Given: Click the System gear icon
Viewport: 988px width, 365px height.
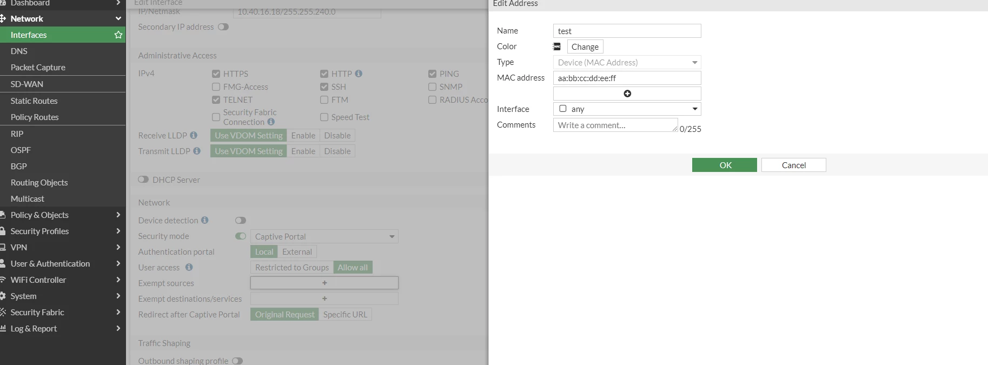Looking at the screenshot, I should tap(3, 296).
